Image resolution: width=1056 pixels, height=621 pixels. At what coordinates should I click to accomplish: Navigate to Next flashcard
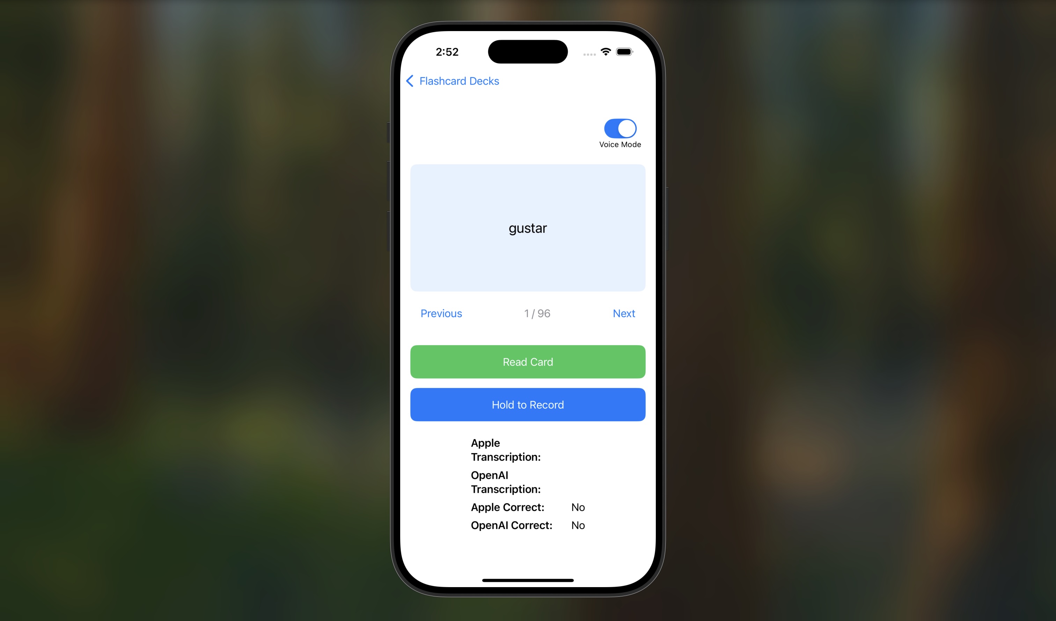624,313
